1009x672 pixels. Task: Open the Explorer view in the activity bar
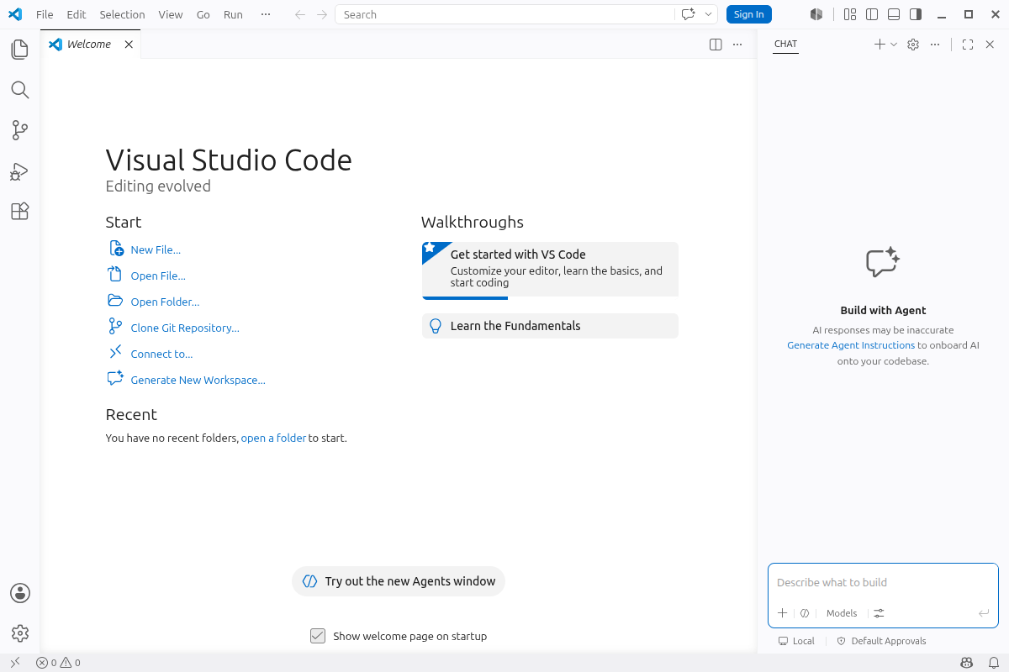[20, 50]
